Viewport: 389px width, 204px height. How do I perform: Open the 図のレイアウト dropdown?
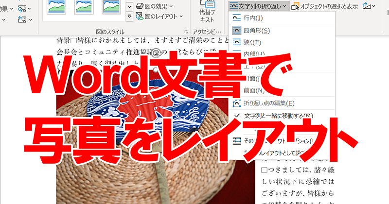181,17
